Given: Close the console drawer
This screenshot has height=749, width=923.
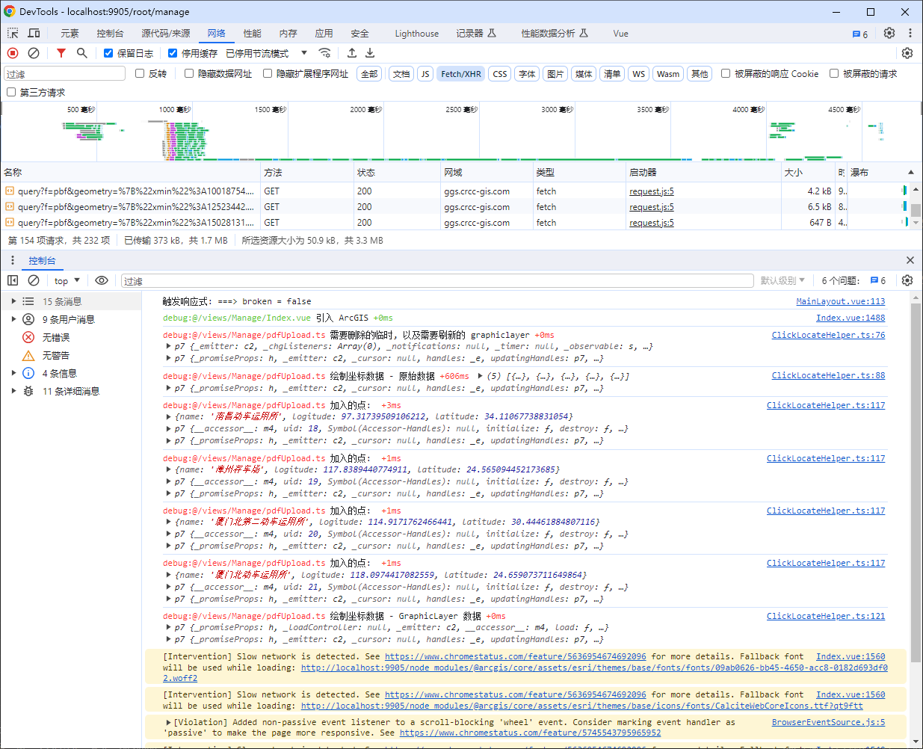Looking at the screenshot, I should [x=910, y=260].
